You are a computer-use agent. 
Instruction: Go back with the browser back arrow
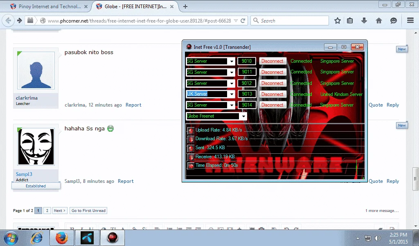pos(8,20)
